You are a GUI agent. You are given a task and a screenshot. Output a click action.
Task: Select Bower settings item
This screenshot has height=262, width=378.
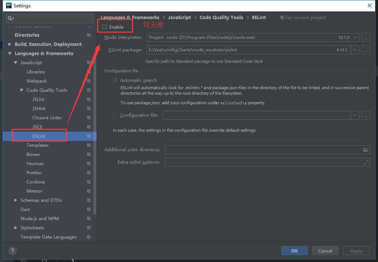pyautogui.click(x=33, y=154)
